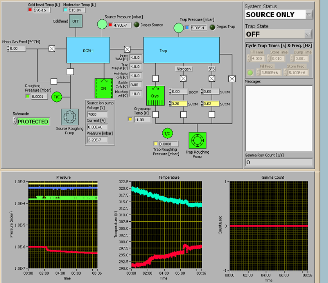Click the Trap Pressure gauge circle
328x283 pixels.
179,27
